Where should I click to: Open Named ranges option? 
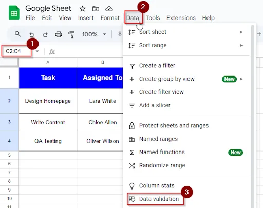tap(186, 139)
